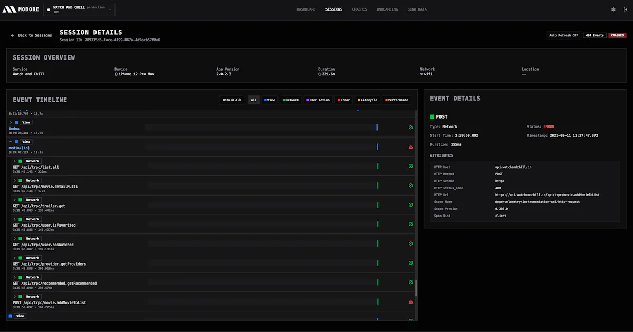
Task: Switch to the Crashes tab
Action: (359, 9)
